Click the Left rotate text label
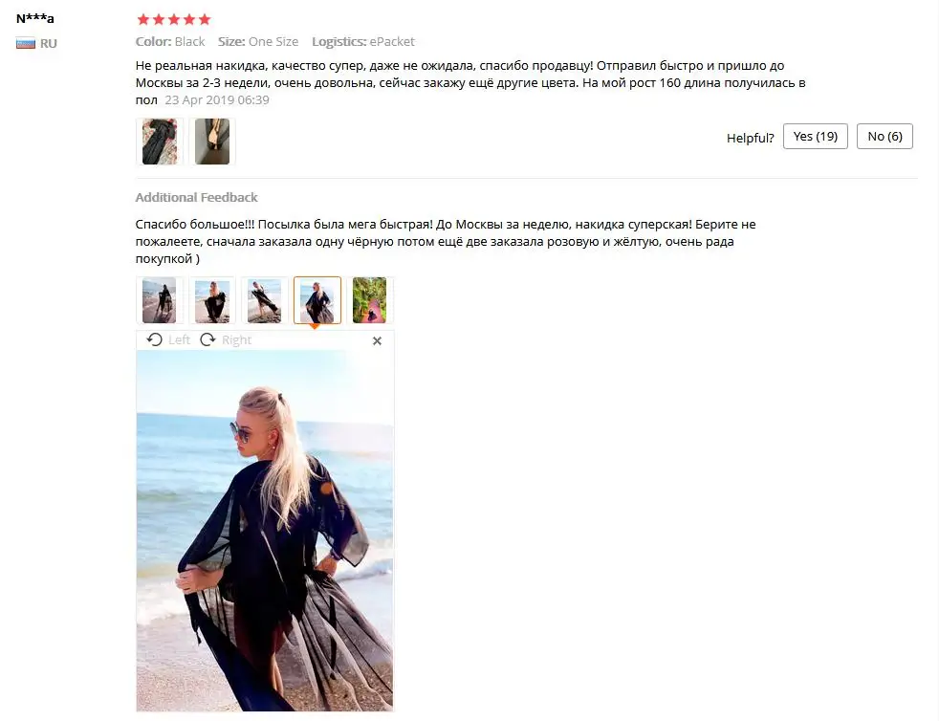939x721 pixels. tap(179, 340)
